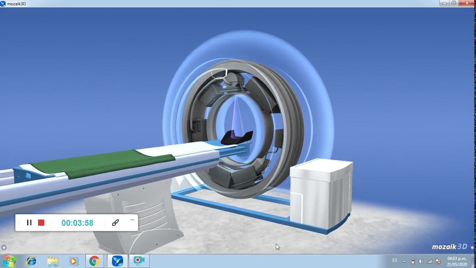Open Windows Explorer from the taskbar
Image resolution: width=476 pixels, height=268 pixels.
(53, 261)
